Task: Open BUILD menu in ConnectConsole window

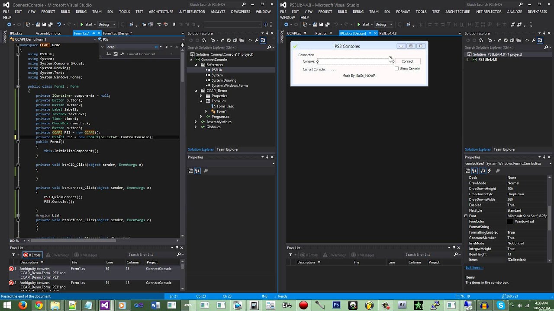Action: click(x=65, y=12)
